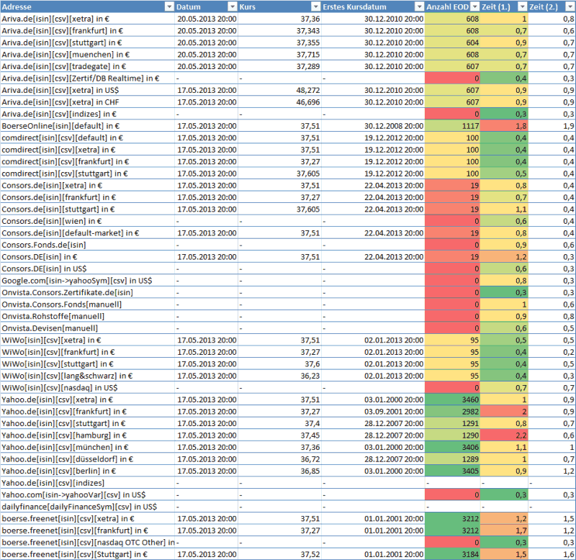Select cell Ariva.de[isin][csv][tradegate] in €
576x560 pixels.
point(87,66)
